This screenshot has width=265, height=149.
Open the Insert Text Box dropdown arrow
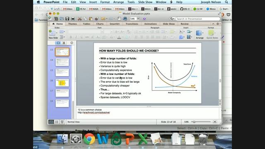tap(184, 31)
